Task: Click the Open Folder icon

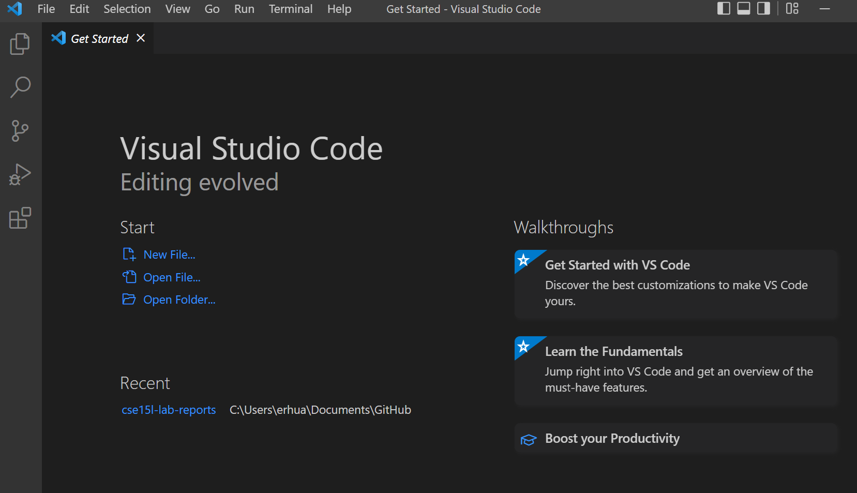Action: [x=129, y=299]
